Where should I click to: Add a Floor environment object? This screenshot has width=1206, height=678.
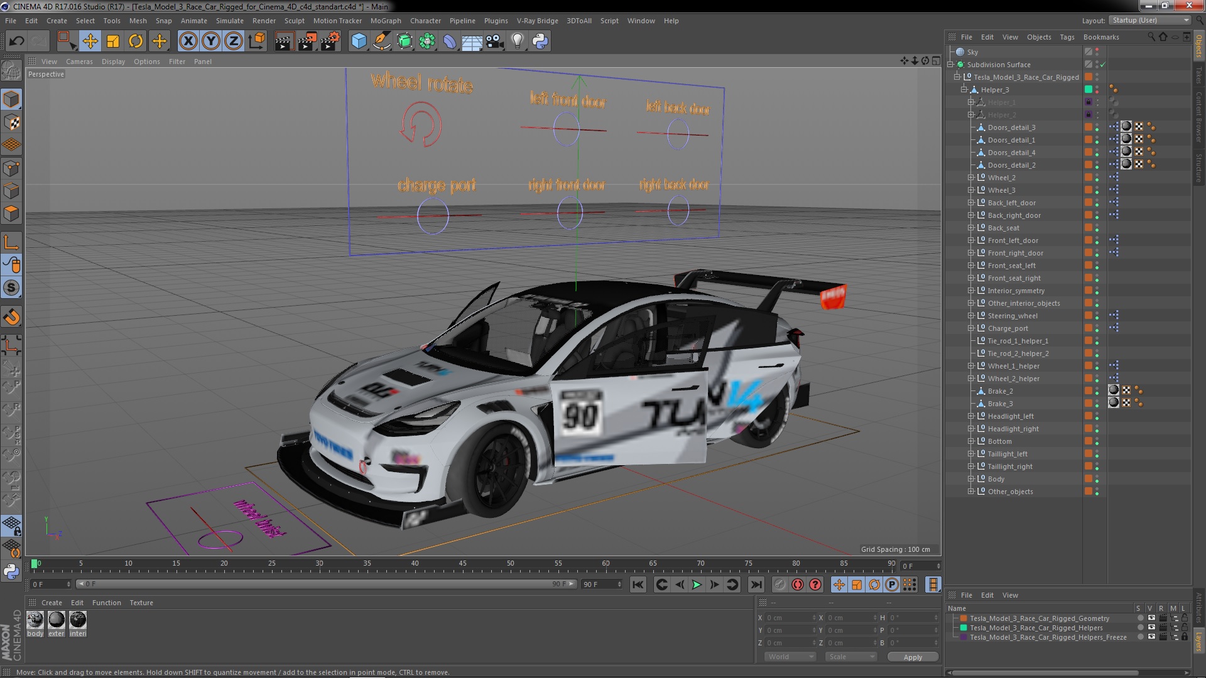coord(472,41)
